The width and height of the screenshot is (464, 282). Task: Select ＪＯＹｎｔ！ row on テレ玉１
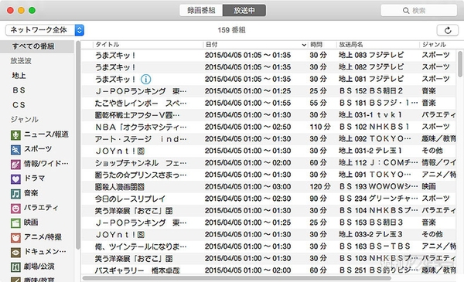(268, 151)
